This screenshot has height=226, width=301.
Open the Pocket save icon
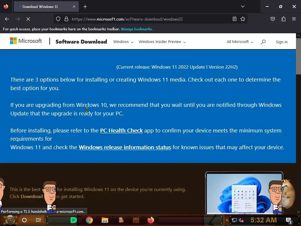(x=272, y=19)
